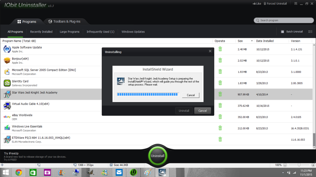
Task: Click the Try iFreeUp promotion link
Action: [x=35, y=156]
